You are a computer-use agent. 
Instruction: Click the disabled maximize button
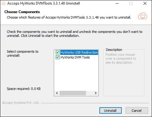[131, 3]
